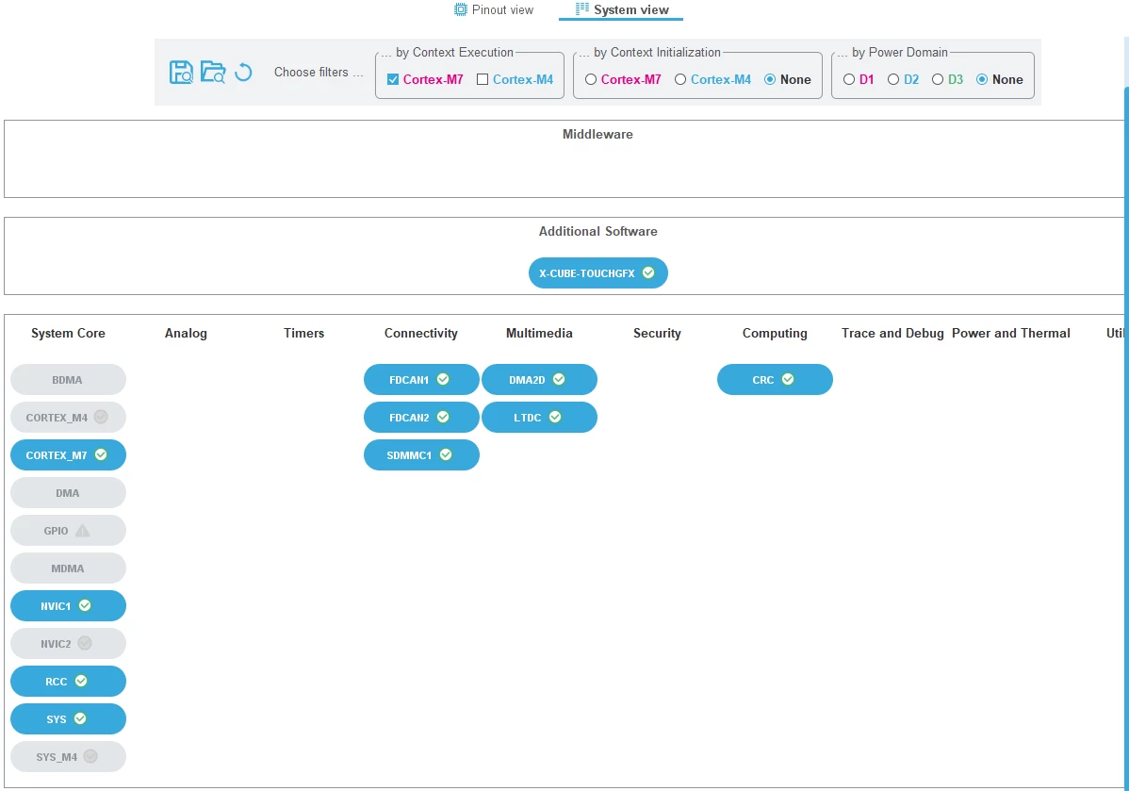Open the SDMMC1 configuration button
The image size is (1129, 791).
click(x=421, y=455)
